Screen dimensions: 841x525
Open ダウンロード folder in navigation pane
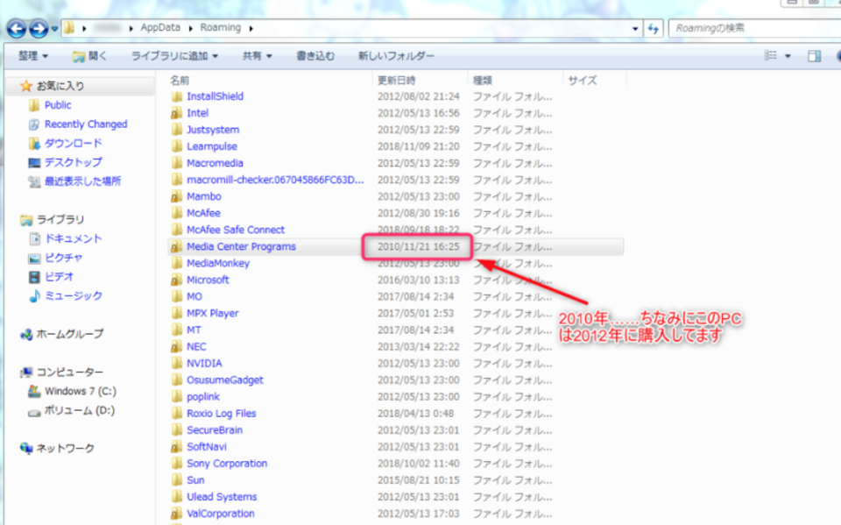[73, 144]
